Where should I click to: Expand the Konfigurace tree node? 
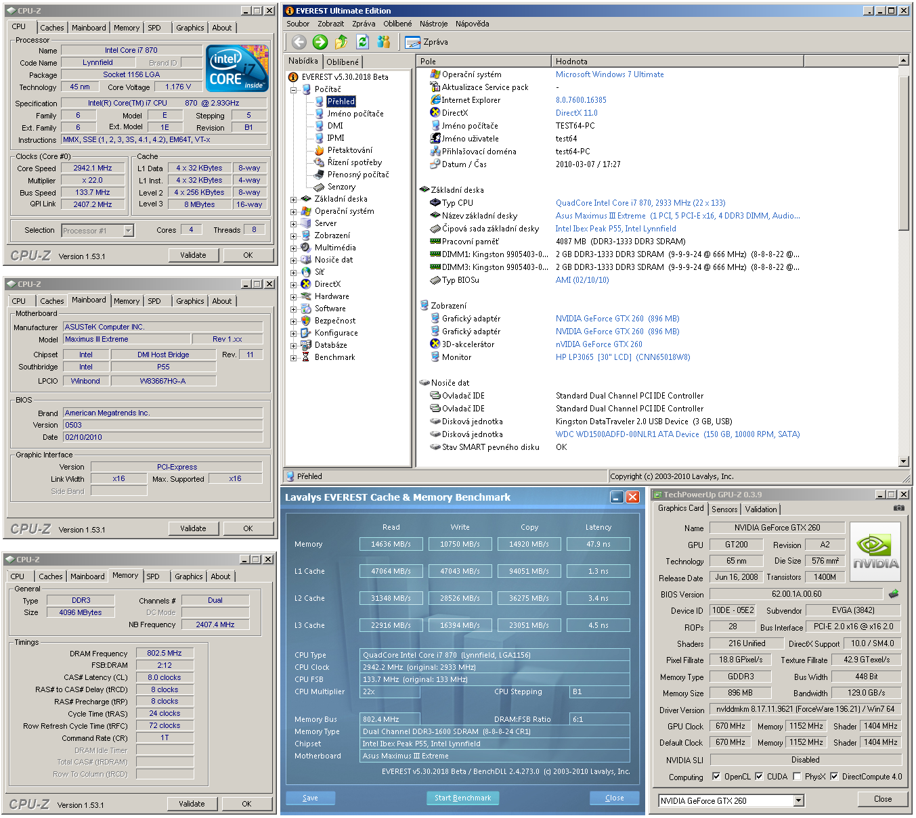[294, 334]
